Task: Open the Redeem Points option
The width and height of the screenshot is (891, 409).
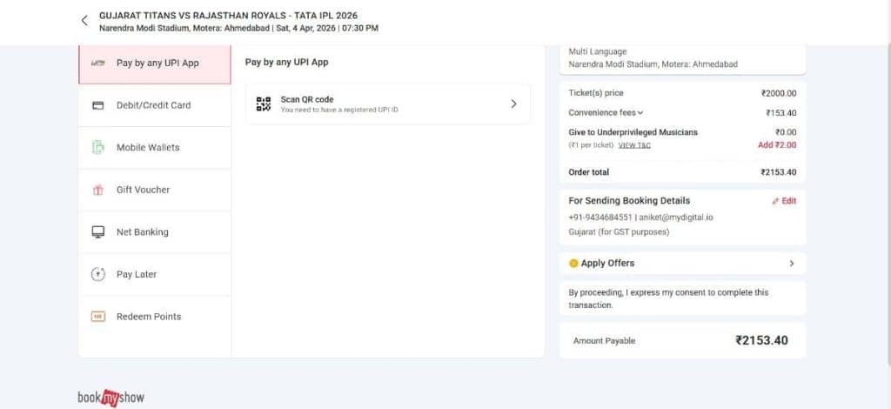Action: pos(155,317)
